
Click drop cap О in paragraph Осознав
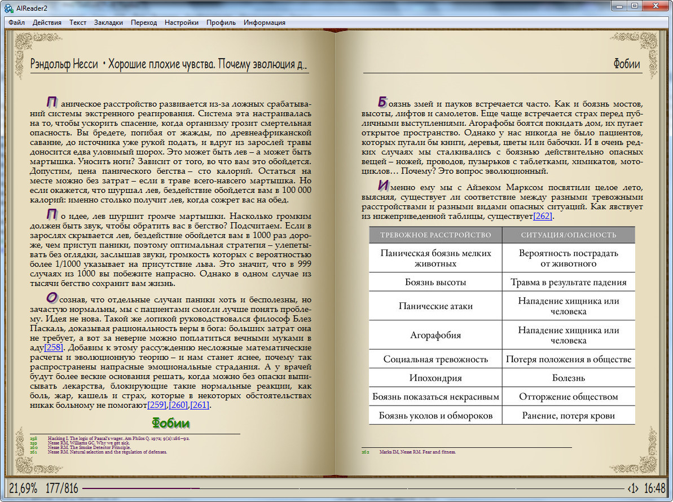(52, 297)
